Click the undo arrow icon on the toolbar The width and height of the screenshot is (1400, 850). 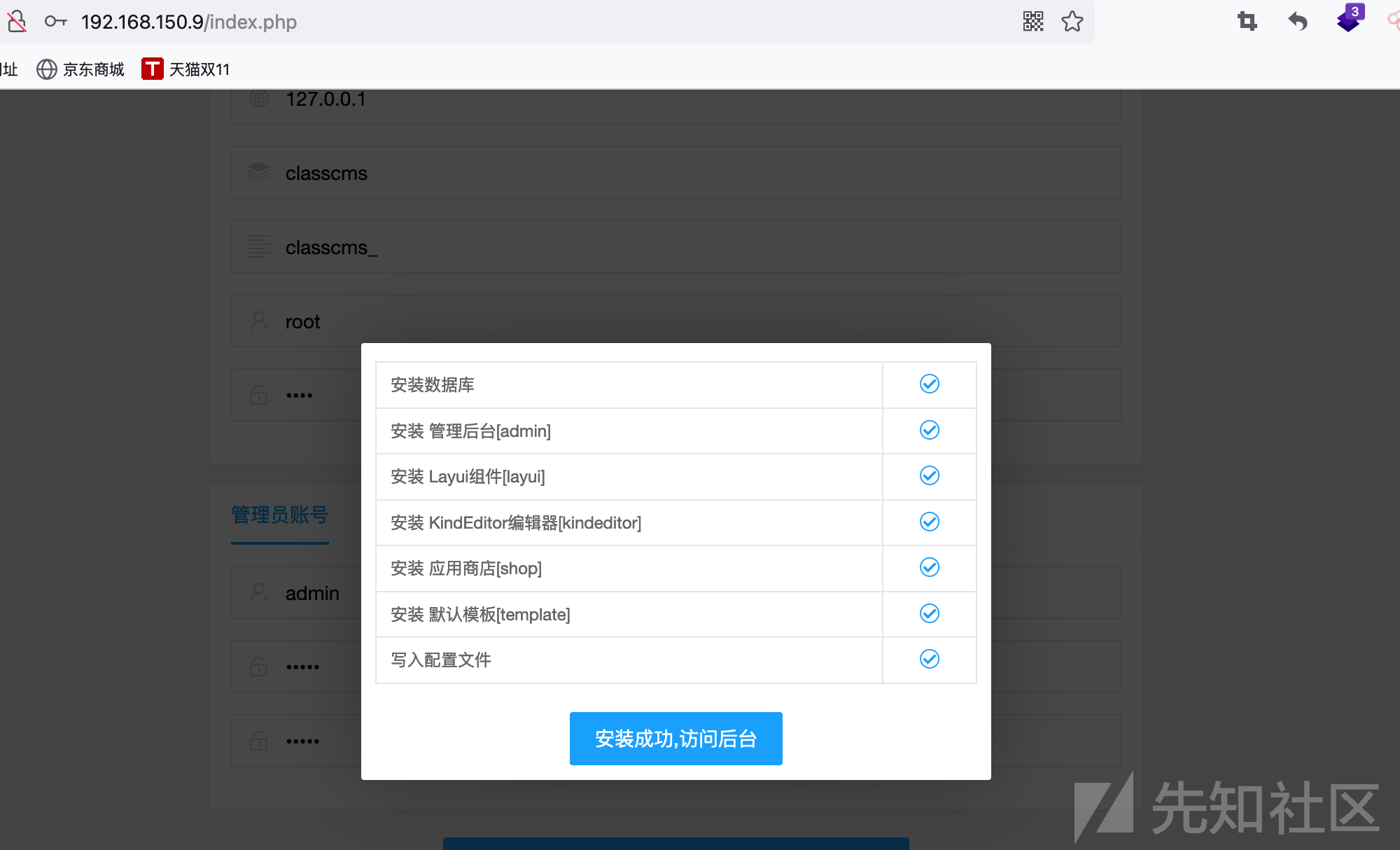(1298, 22)
